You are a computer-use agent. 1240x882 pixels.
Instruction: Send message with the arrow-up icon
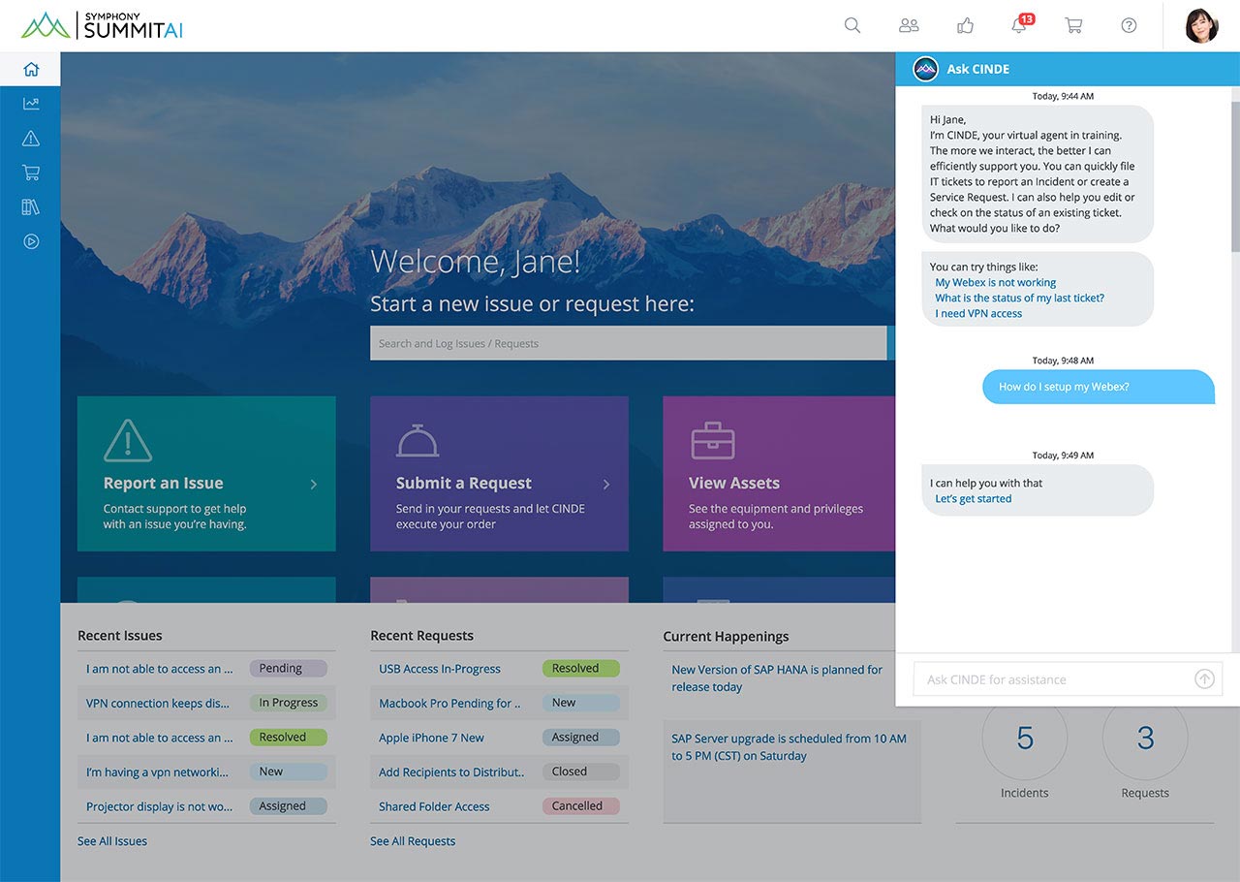point(1204,679)
